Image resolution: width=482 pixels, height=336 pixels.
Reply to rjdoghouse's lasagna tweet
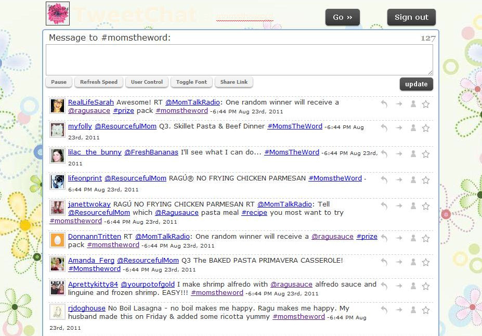(x=384, y=310)
